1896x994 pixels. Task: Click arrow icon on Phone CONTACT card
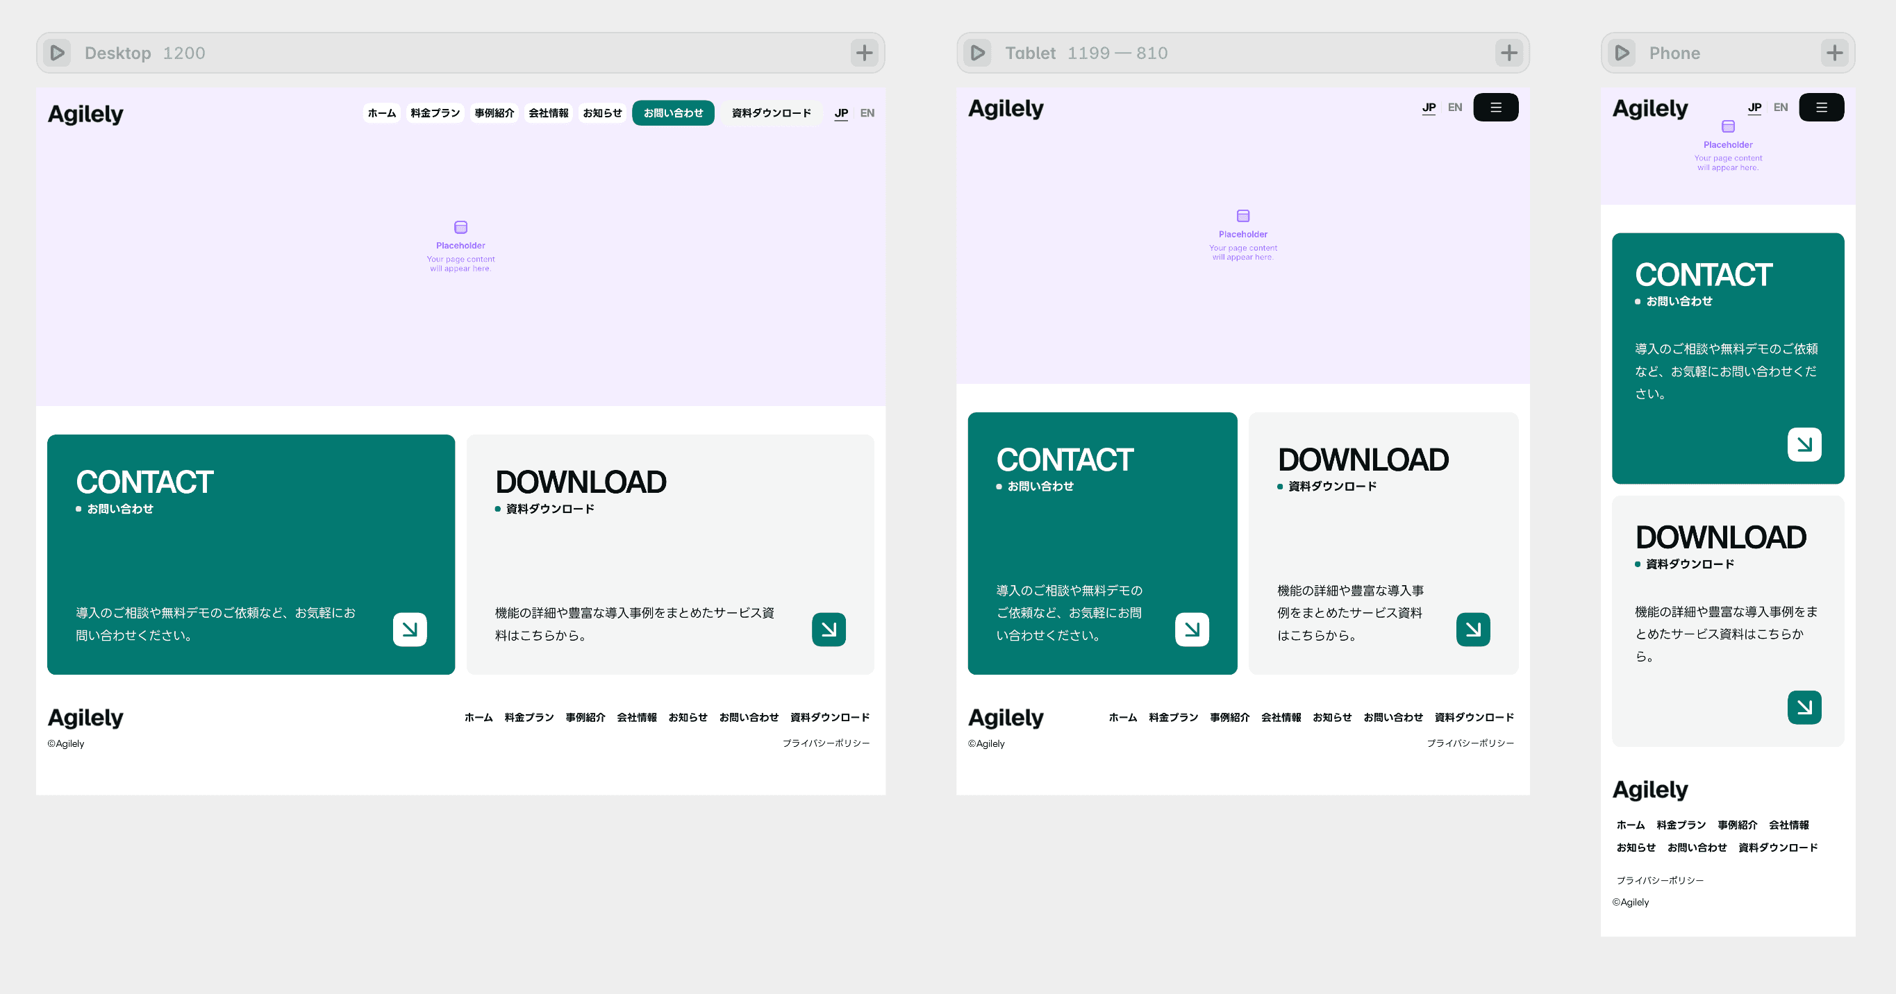pyautogui.click(x=1804, y=444)
